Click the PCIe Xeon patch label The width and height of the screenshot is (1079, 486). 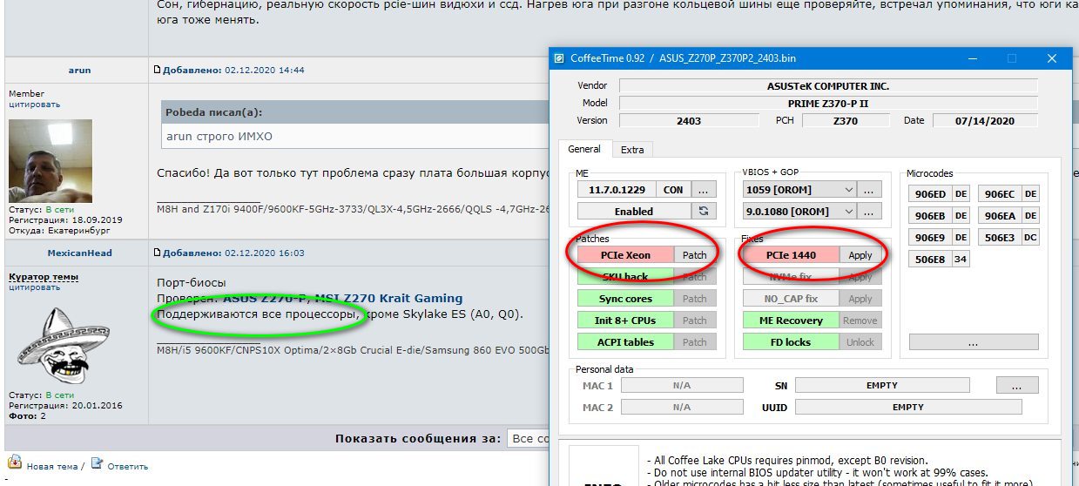626,255
